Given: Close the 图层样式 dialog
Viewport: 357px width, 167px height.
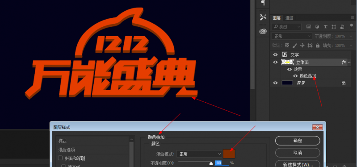Looking at the screenshot, I should (x=317, y=127).
